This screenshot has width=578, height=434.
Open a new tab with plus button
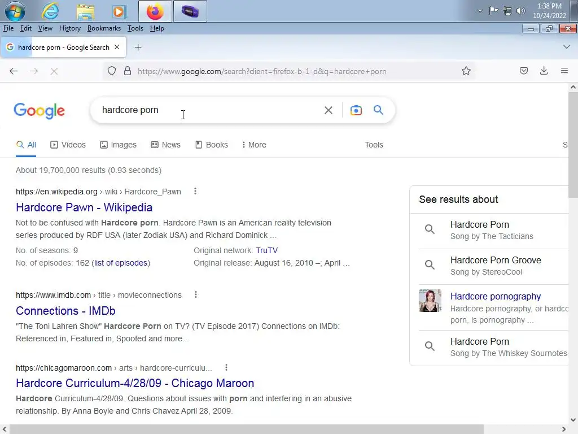138,47
